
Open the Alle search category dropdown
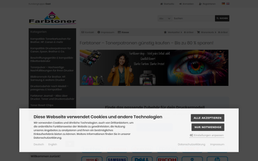pyautogui.click(x=165, y=18)
